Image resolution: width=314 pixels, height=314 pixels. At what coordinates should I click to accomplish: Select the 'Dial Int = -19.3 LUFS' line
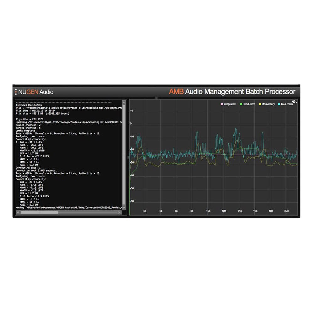coord(34,196)
